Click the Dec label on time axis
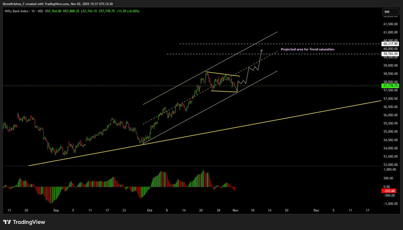This screenshot has width=403, height=230. coord(316,210)
